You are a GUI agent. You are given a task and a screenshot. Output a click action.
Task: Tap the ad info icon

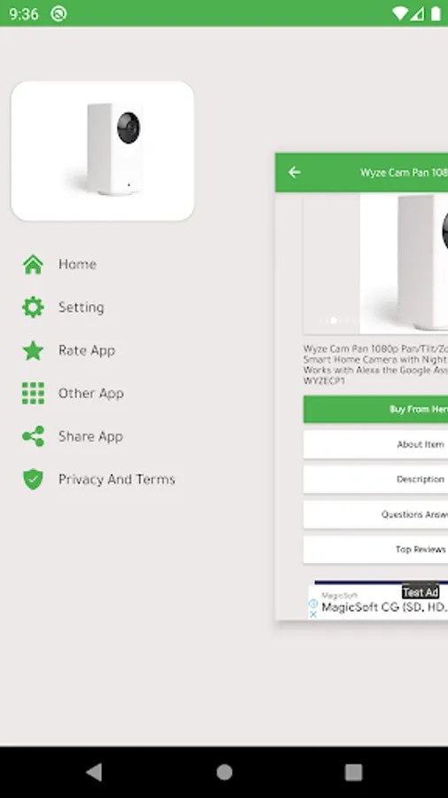pyautogui.click(x=313, y=604)
